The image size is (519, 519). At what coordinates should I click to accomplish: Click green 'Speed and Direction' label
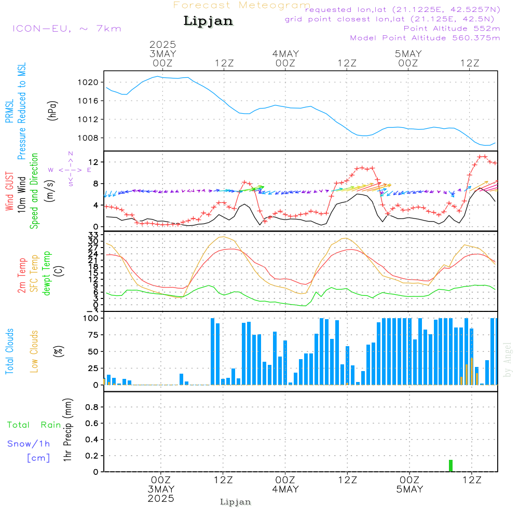coord(34,191)
